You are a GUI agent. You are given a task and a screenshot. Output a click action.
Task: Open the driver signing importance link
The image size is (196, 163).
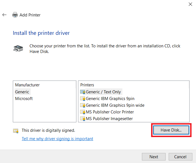click(x=57, y=139)
